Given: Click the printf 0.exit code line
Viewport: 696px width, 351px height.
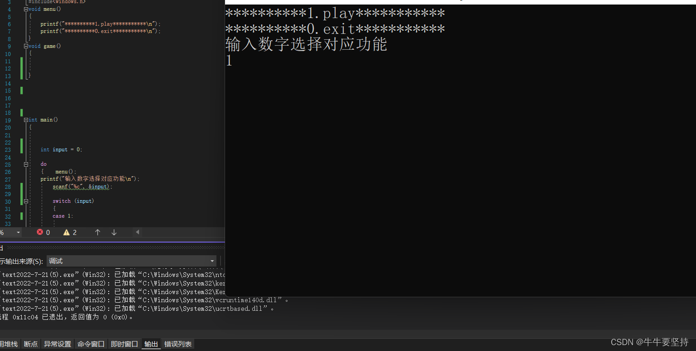Looking at the screenshot, I should click(101, 31).
